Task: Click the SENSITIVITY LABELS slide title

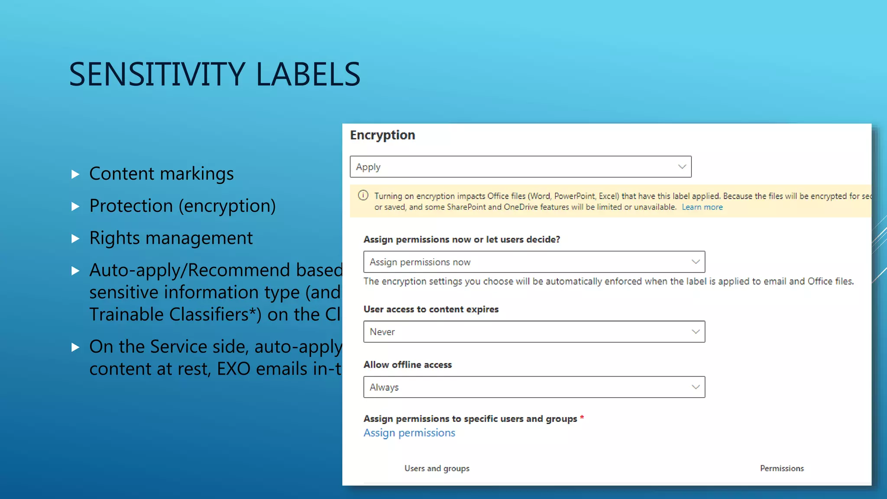Action: click(x=215, y=74)
